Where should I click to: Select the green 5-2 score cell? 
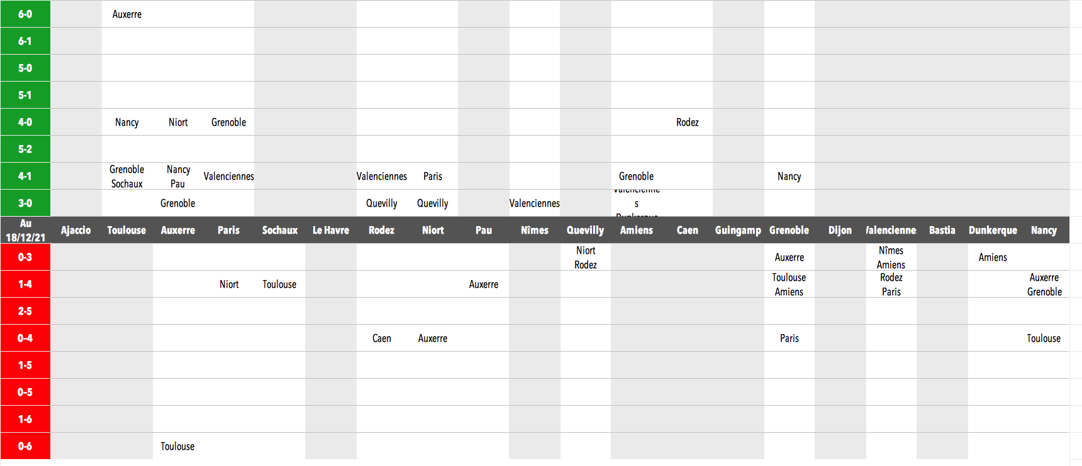(25, 149)
